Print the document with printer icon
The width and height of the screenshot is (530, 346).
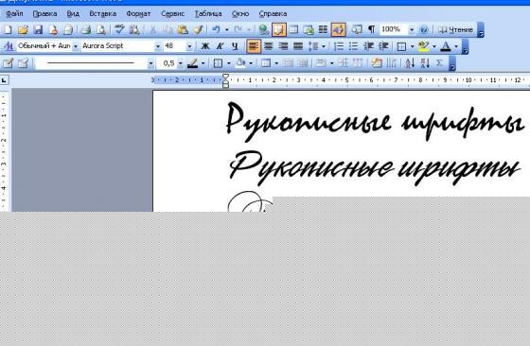(x=86, y=29)
